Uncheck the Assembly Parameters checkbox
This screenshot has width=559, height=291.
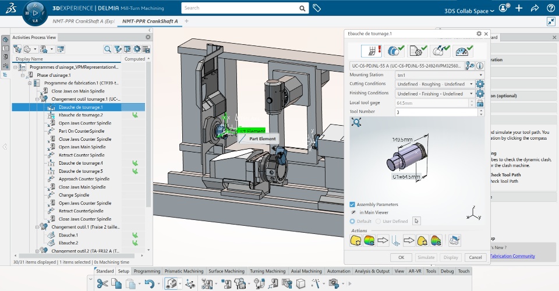pyautogui.click(x=352, y=204)
